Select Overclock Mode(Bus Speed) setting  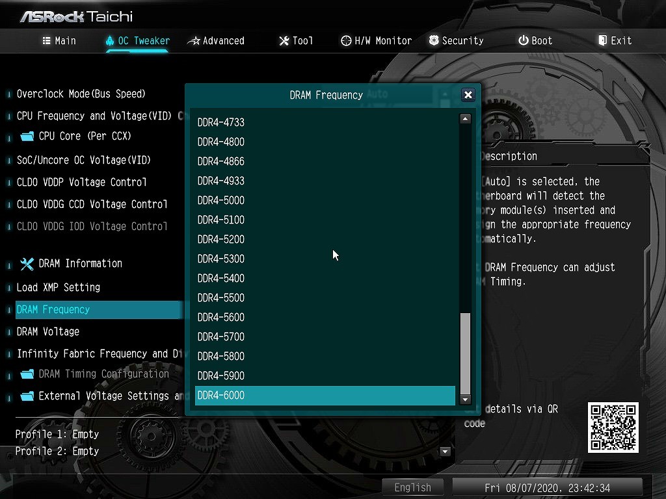tap(81, 94)
